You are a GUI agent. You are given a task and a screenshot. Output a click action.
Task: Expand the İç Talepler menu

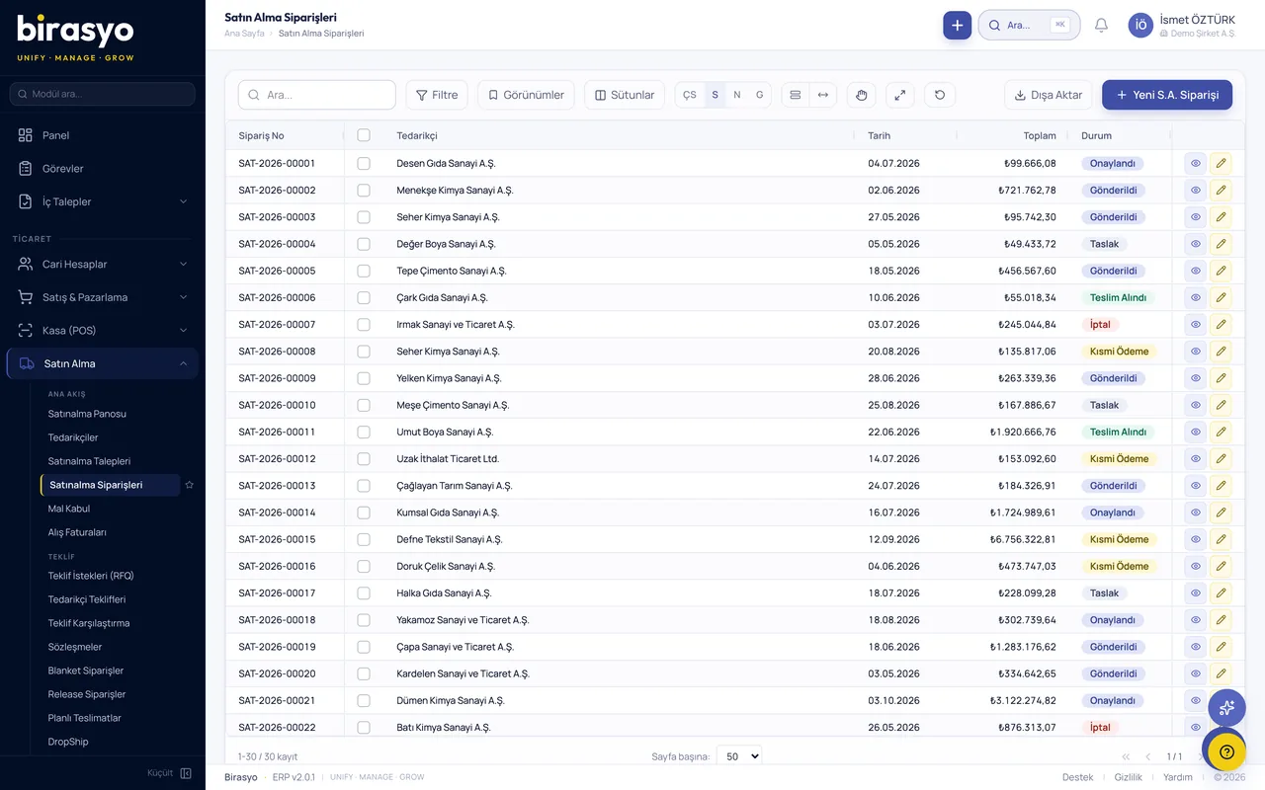103,201
